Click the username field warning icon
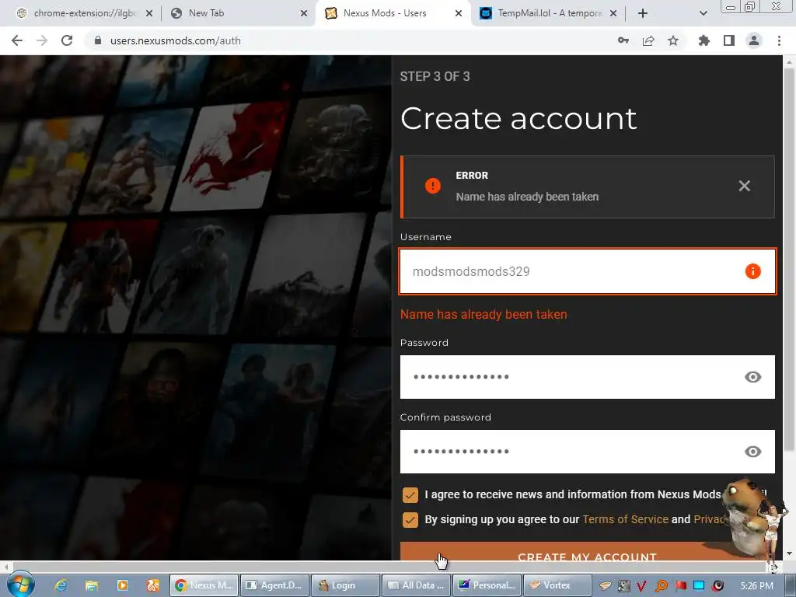 752,271
